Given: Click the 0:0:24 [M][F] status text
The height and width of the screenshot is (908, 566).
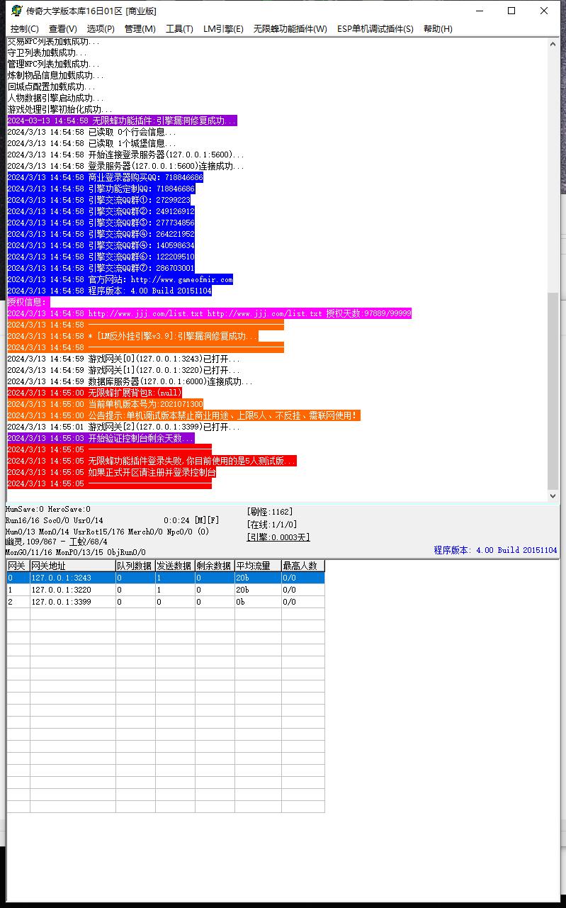Looking at the screenshot, I should tap(191, 520).
